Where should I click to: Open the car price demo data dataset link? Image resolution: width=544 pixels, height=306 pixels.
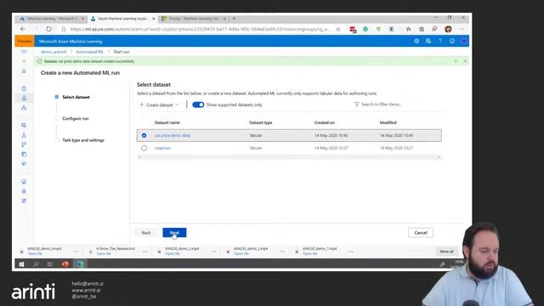point(173,135)
